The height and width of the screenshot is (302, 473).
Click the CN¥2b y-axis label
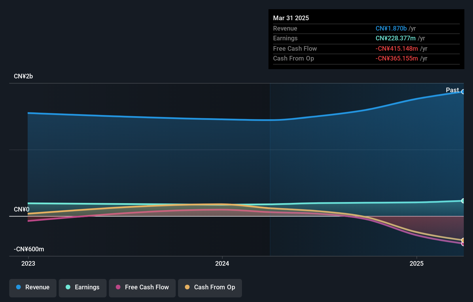pos(23,76)
